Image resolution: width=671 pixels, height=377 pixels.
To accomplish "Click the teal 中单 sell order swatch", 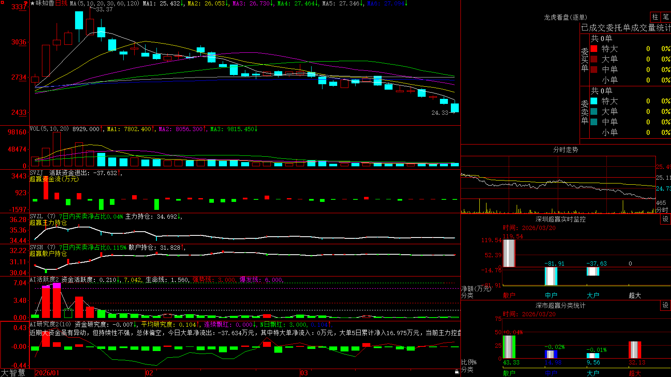I will pyautogui.click(x=594, y=122).
